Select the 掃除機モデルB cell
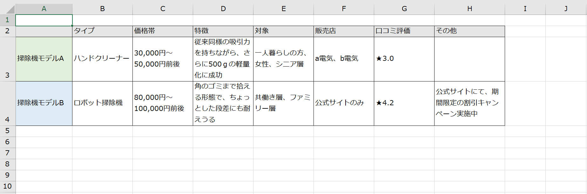Viewport: 587px width, 194px height. (44, 104)
